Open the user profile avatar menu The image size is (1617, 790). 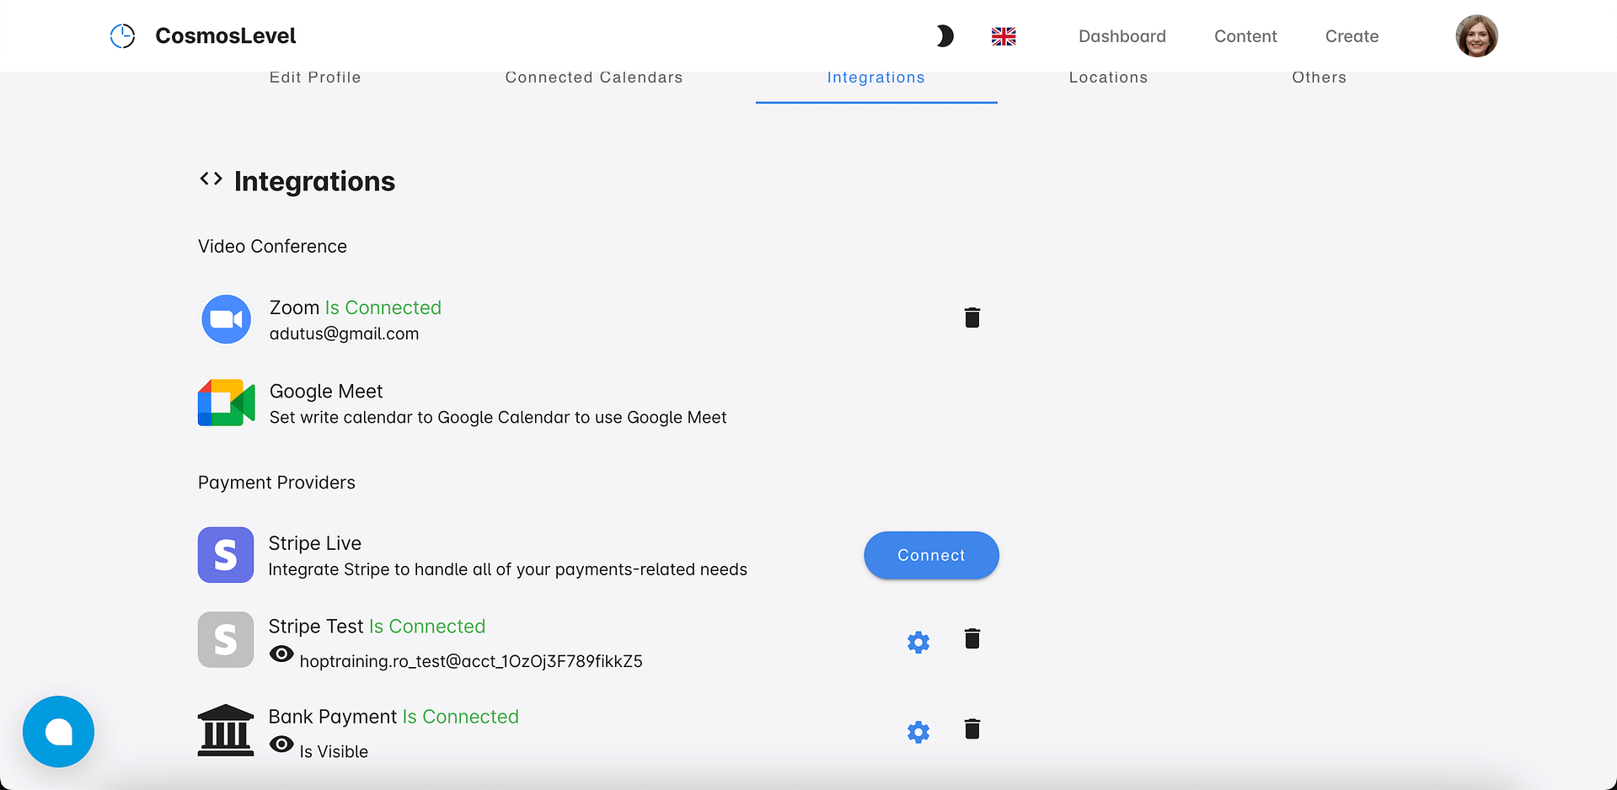point(1476,36)
